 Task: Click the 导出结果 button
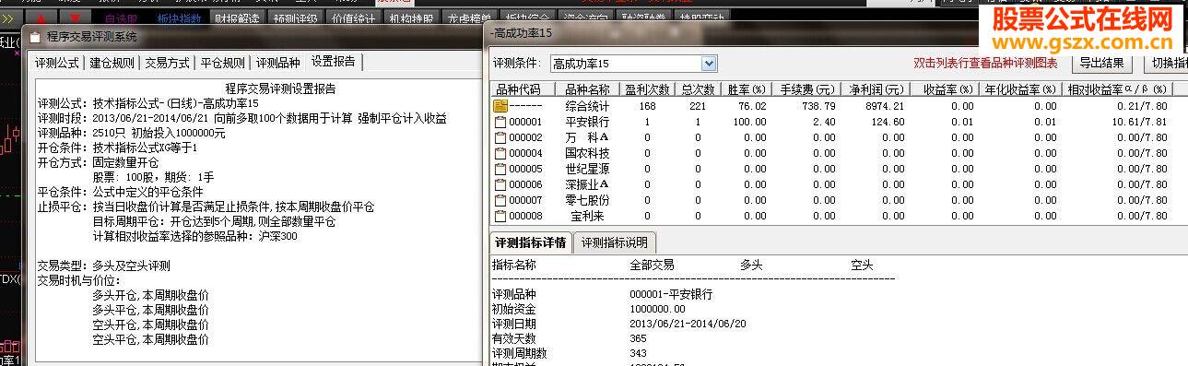(1101, 64)
